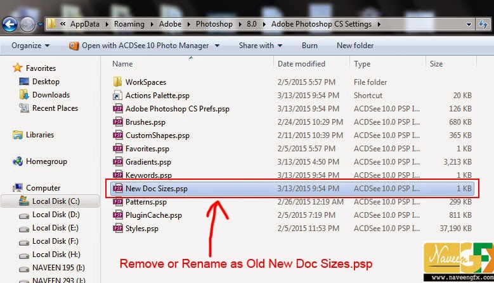Open recent pages dropdown next to Forward
This screenshot has height=283, width=494.
pos(40,24)
